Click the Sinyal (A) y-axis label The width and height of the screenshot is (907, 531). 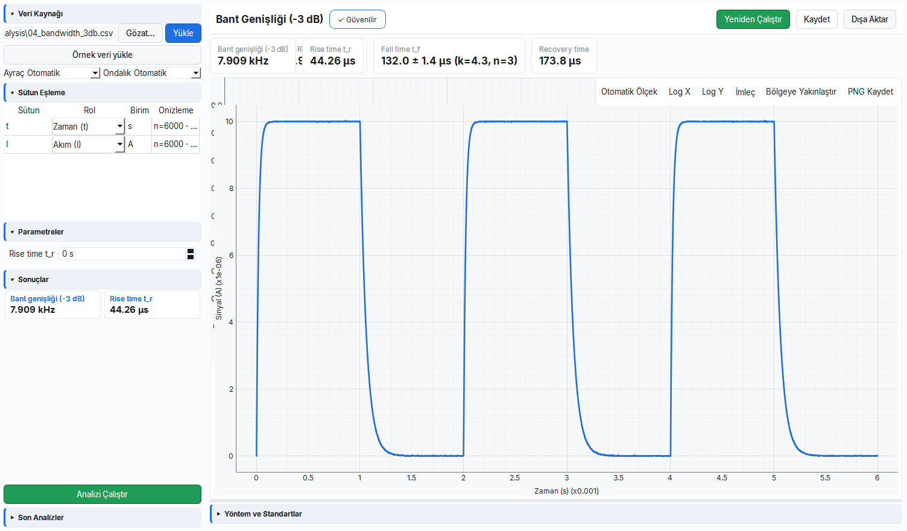(x=219, y=288)
